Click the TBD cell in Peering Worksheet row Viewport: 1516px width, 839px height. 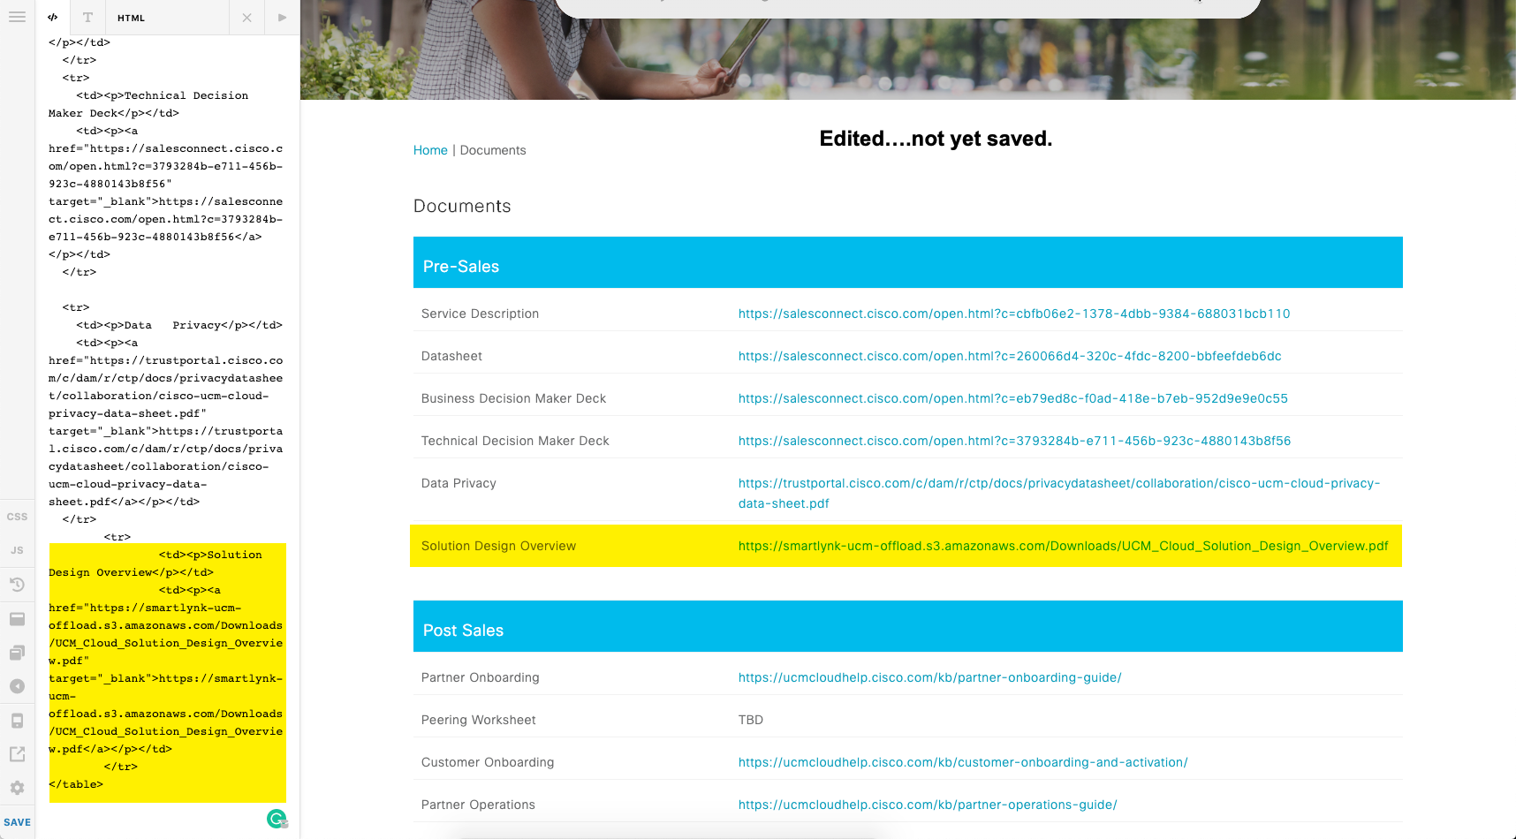751,720
